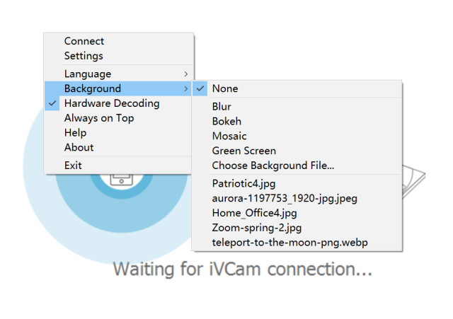The height and width of the screenshot is (319, 453).
Task: Click the phone icon in the circle
Action: [122, 180]
